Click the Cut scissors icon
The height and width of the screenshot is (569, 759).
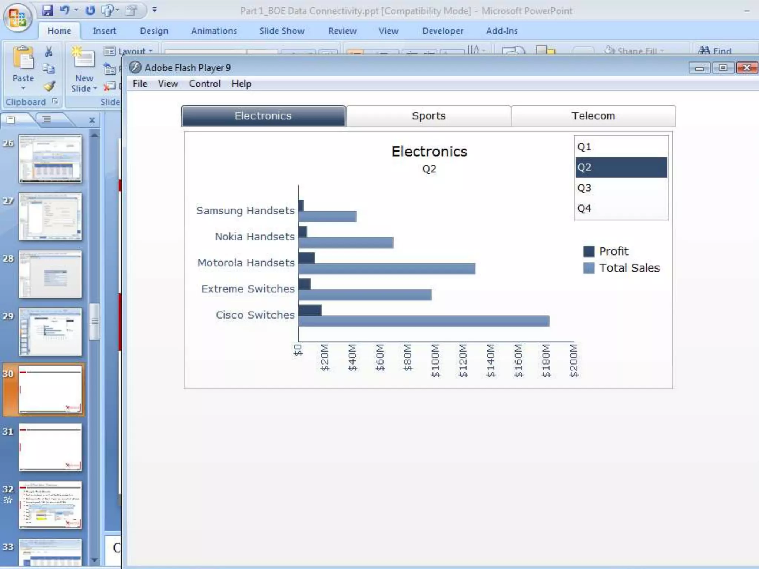coord(49,51)
